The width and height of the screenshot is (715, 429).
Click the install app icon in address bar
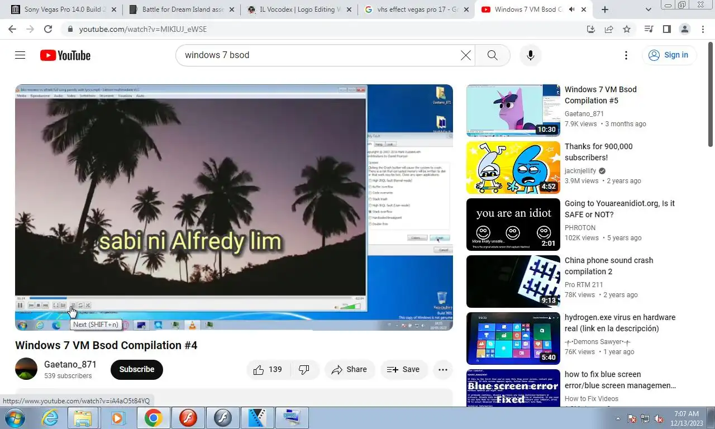tap(591, 29)
